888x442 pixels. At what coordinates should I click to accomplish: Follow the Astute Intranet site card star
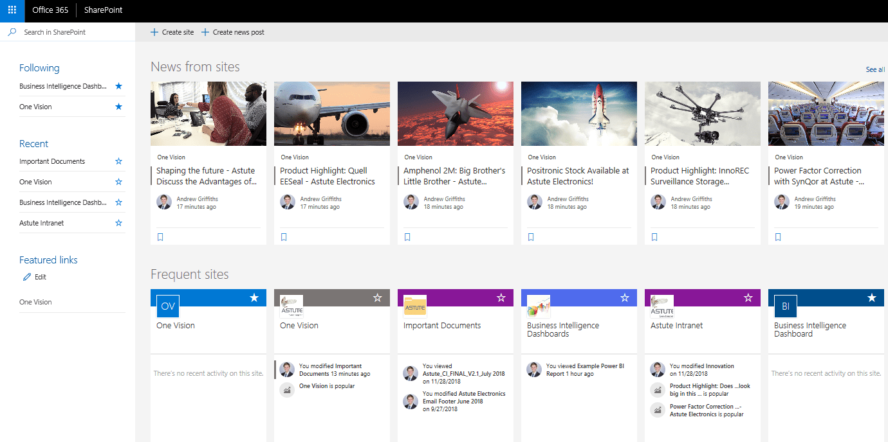click(748, 297)
